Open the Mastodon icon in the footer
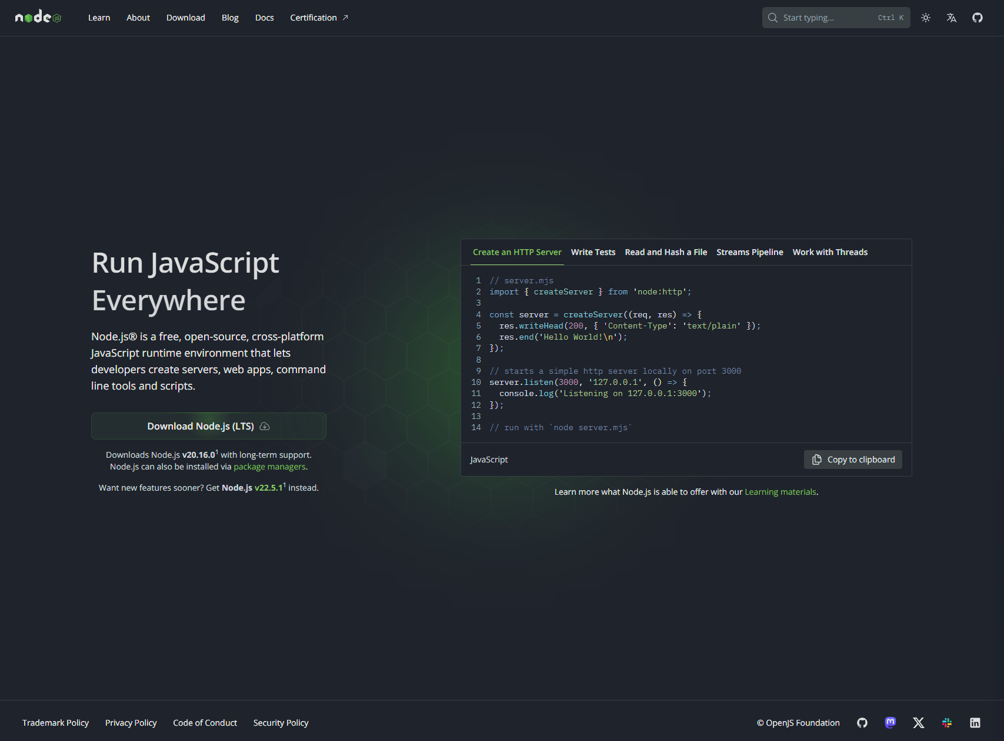This screenshot has height=741, width=1004. (890, 723)
